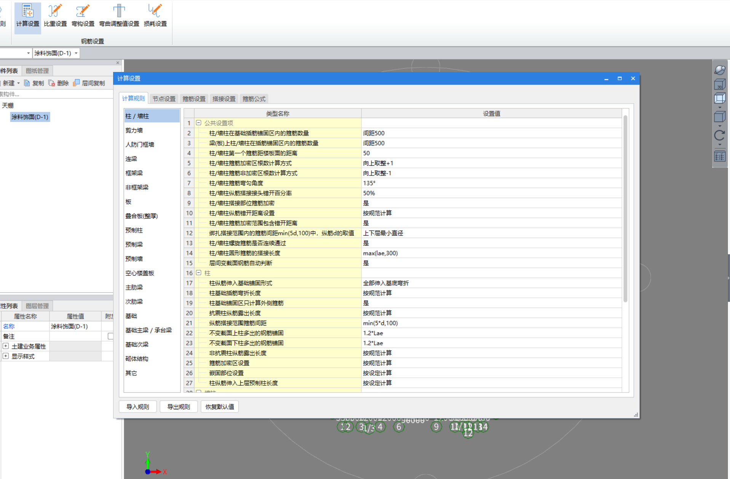730x479 pixels.
Task: Click the max(lae,300) value cell
Action: pyautogui.click(x=491, y=253)
